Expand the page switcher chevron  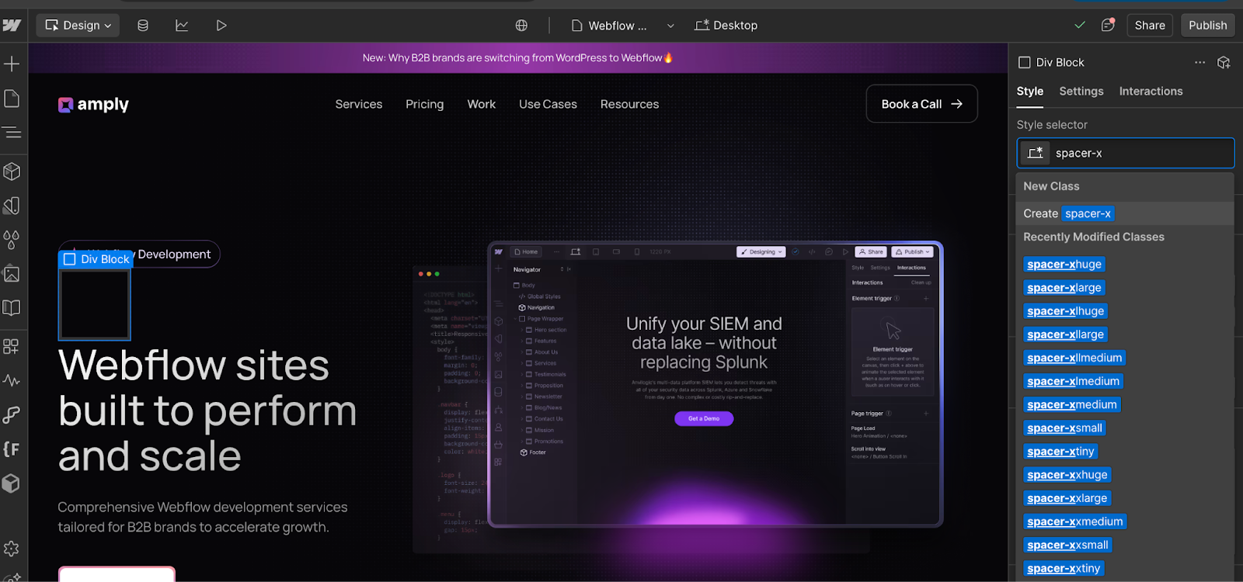pyautogui.click(x=670, y=26)
